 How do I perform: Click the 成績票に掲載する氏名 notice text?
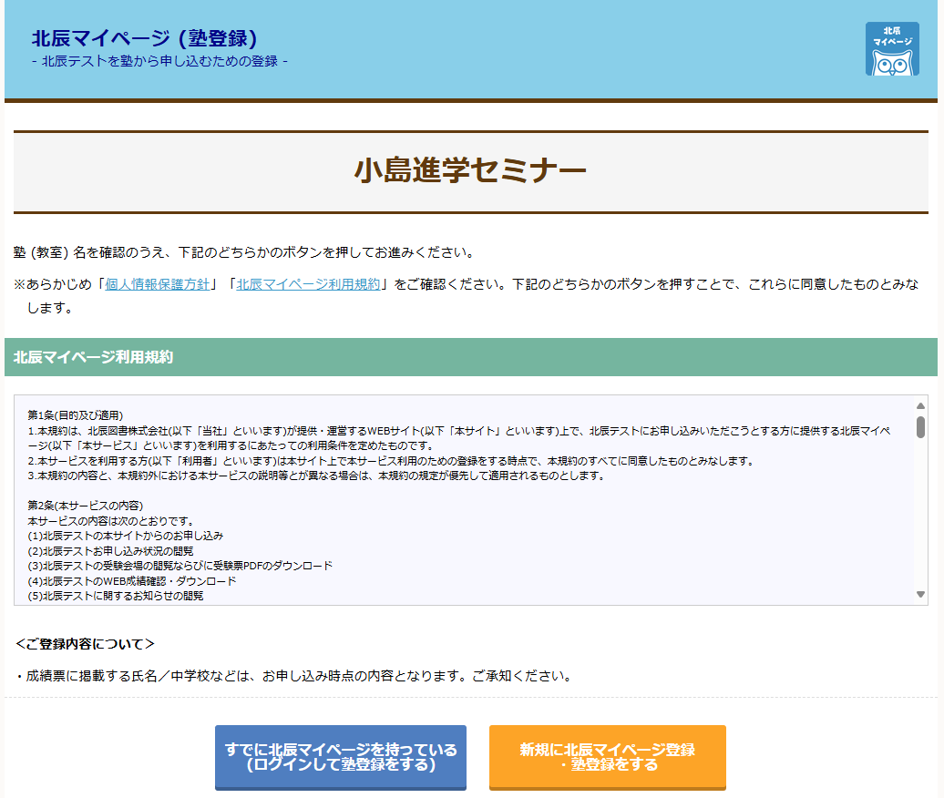[292, 676]
